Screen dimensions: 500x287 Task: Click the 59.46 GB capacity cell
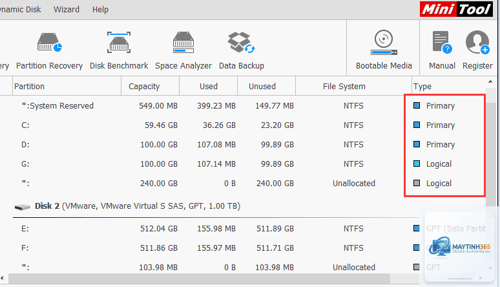[161, 125]
